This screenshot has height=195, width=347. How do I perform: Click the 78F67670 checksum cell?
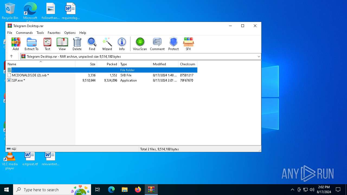tap(187, 80)
